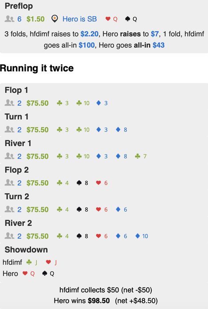Click the Hero is SB link

(80, 19)
